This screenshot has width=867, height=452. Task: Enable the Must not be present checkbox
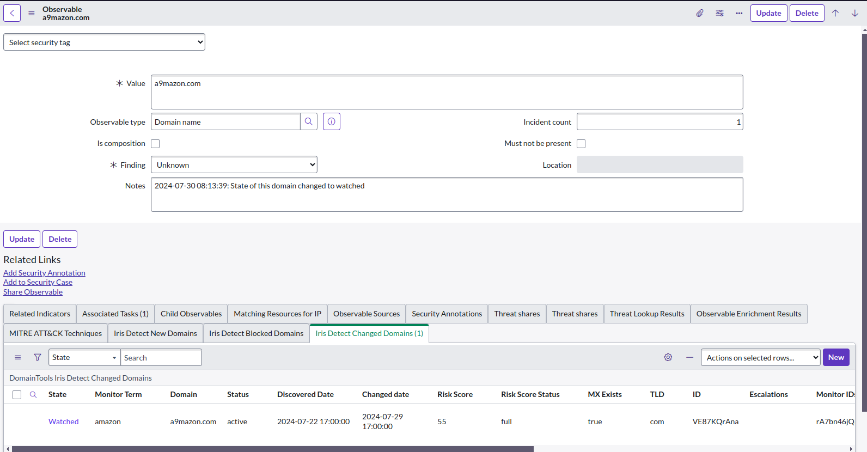pyautogui.click(x=581, y=144)
